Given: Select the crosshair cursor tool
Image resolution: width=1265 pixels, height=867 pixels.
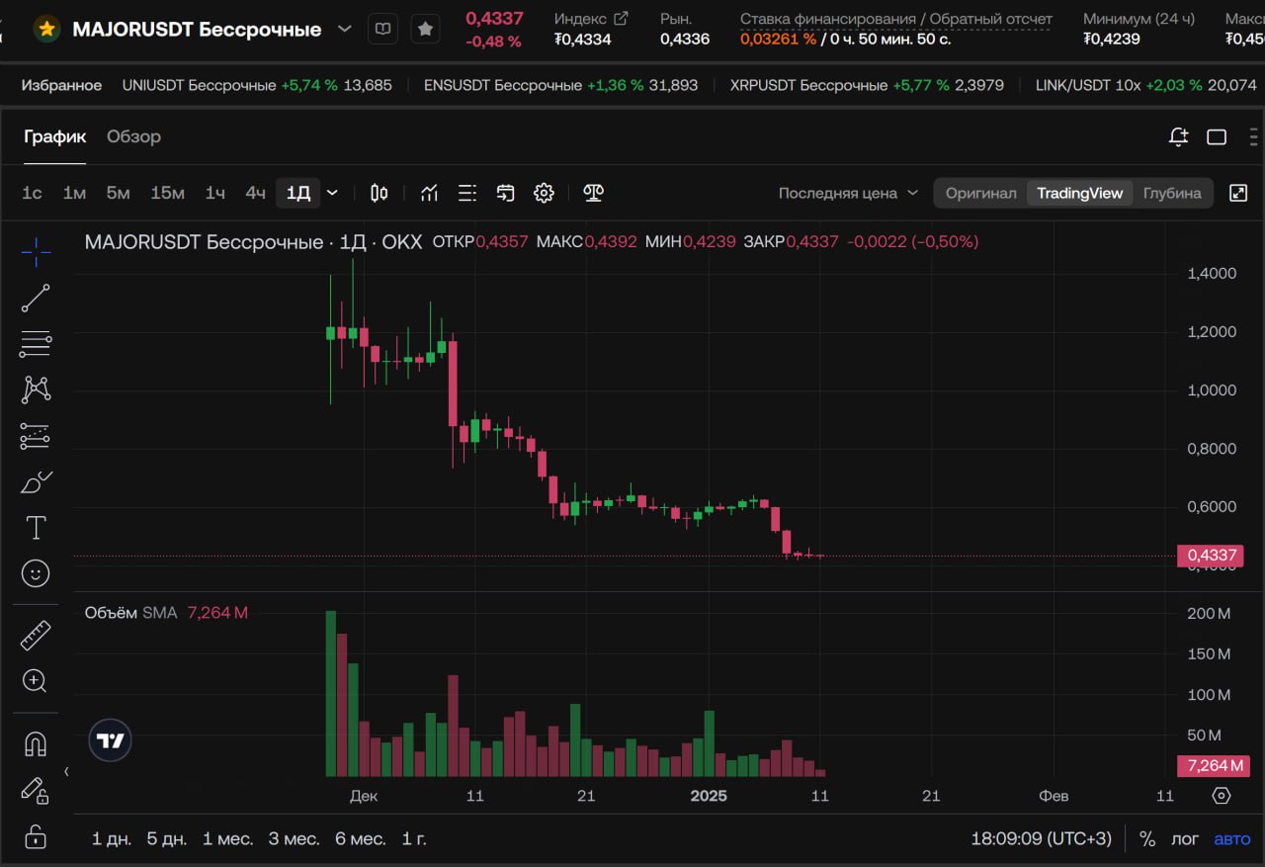Looking at the screenshot, I should coord(36,253).
